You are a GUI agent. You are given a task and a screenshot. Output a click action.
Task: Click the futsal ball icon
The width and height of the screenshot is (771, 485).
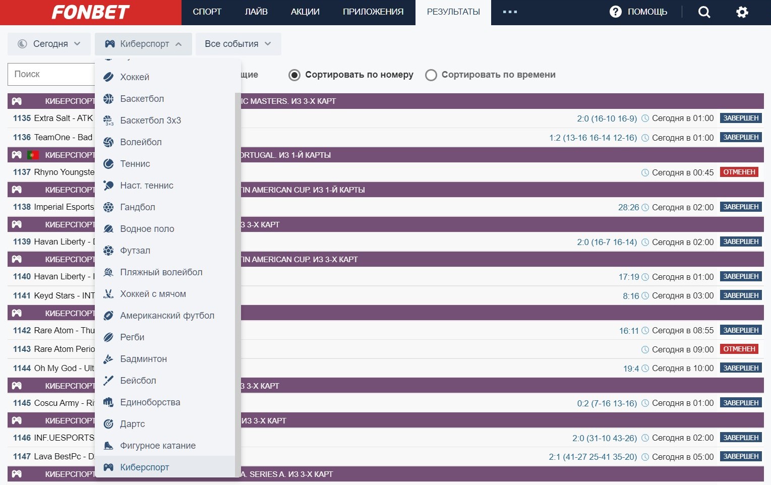108,251
